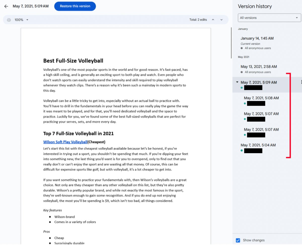Open three-dot menu for May 7 5:09 version

(x=301, y=82)
